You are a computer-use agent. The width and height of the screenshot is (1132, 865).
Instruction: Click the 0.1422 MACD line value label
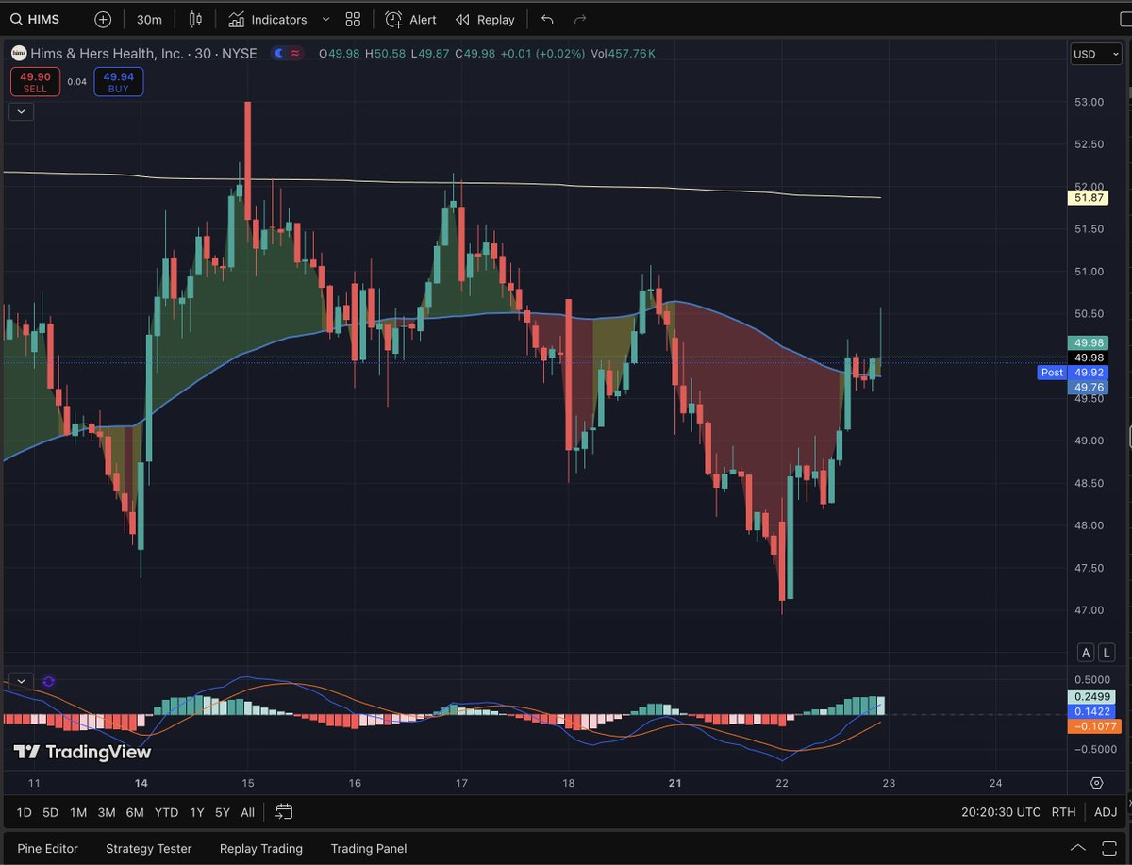click(1090, 712)
